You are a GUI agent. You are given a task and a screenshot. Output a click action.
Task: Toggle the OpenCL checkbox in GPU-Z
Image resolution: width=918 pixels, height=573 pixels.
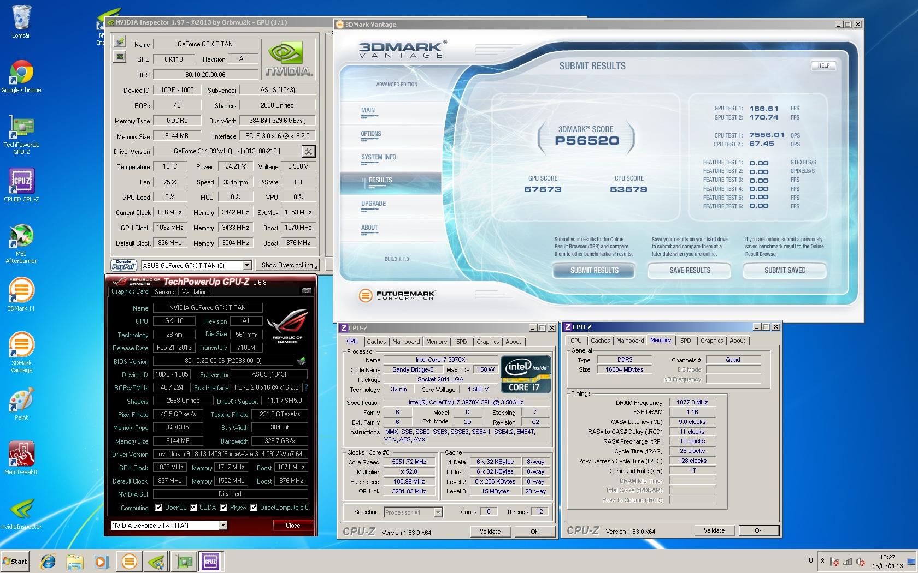(x=159, y=508)
